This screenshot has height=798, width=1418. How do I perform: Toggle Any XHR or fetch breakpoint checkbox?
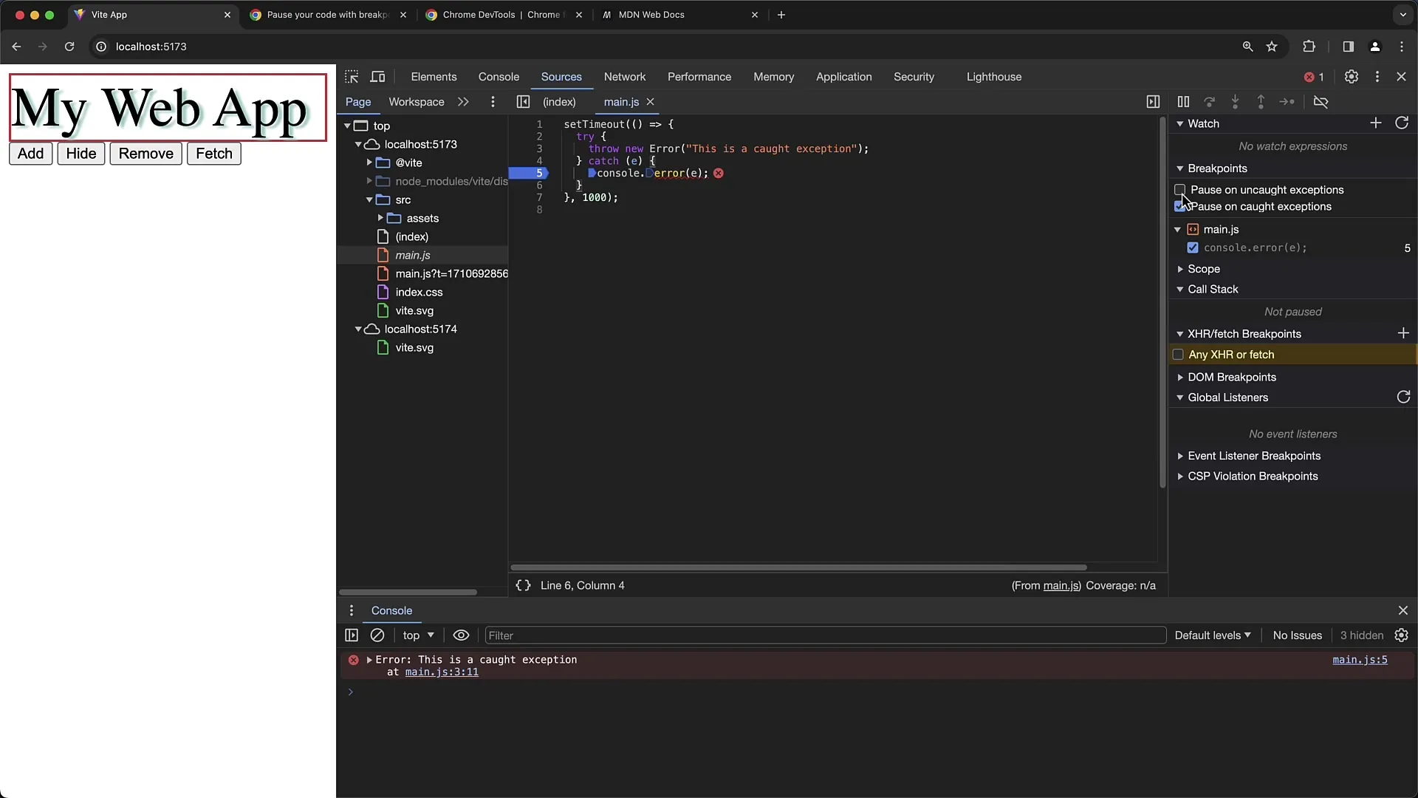click(x=1177, y=355)
